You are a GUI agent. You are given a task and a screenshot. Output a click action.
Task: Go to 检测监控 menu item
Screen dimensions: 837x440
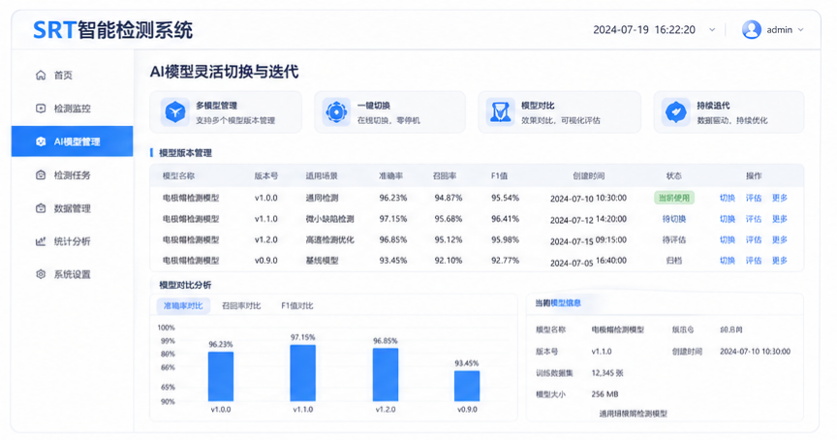72,109
